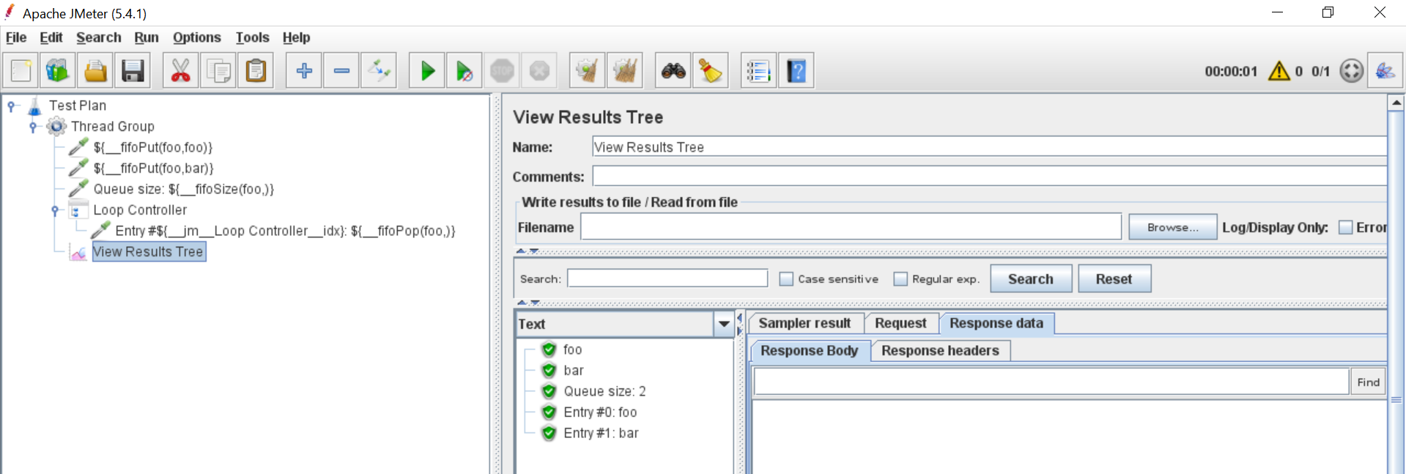Viewport: 1406px width, 474px height.
Task: Select the Queue size sampler in tree
Action: [x=183, y=189]
